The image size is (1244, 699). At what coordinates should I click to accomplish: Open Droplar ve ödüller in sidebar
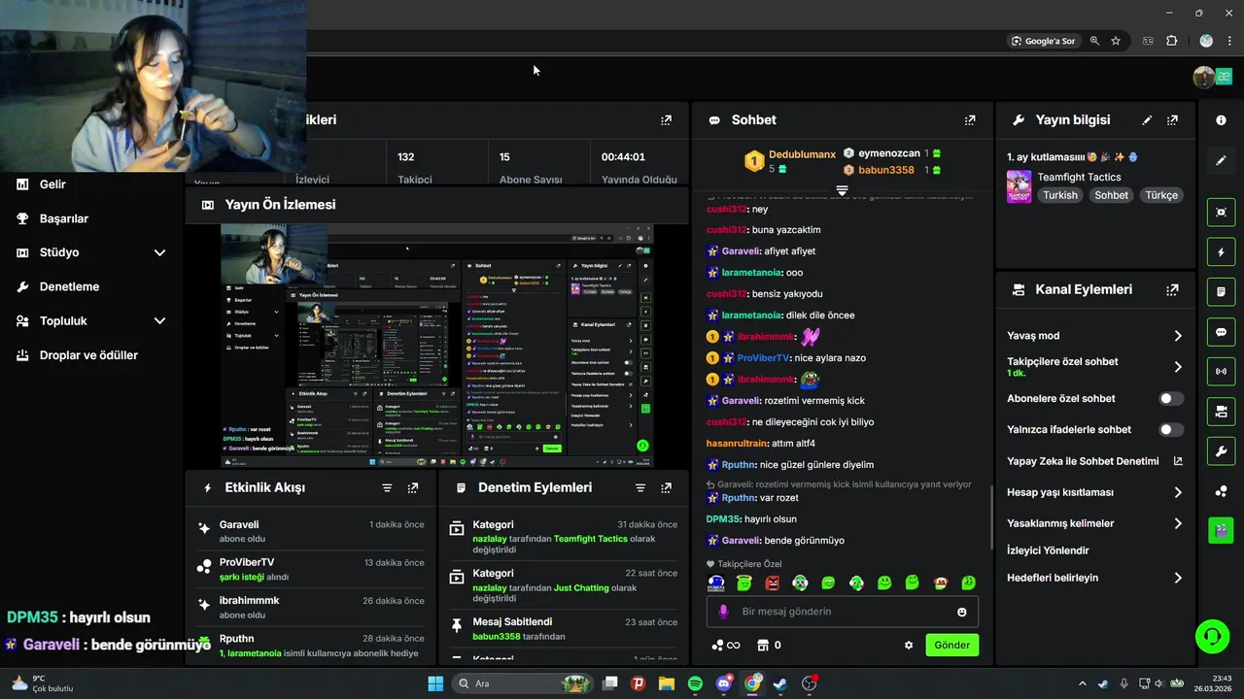[x=90, y=355]
